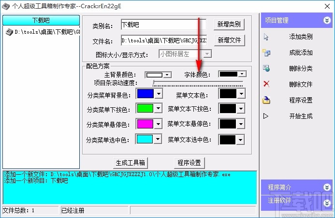
Task: Select the 下载吧 category tab
Action: click(41, 20)
